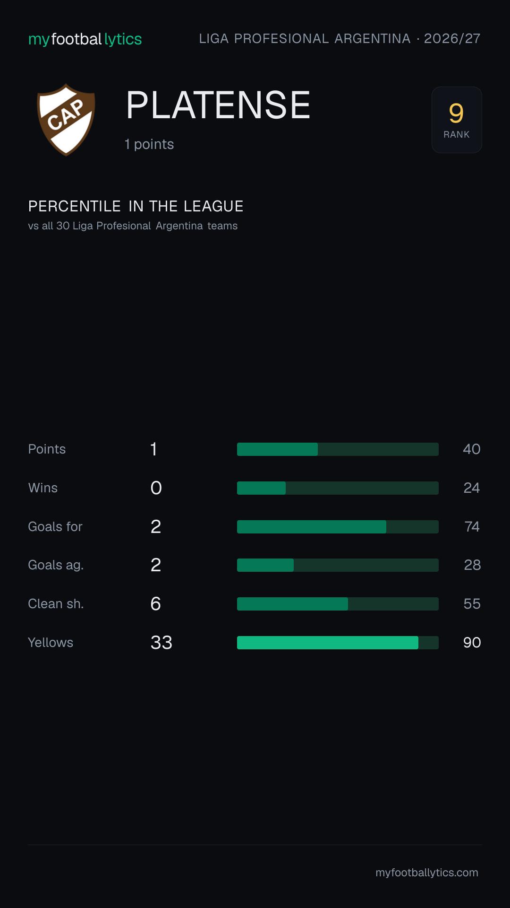Open the myfootballytics.com footer link
Image resolution: width=510 pixels, height=908 pixels.
[427, 873]
